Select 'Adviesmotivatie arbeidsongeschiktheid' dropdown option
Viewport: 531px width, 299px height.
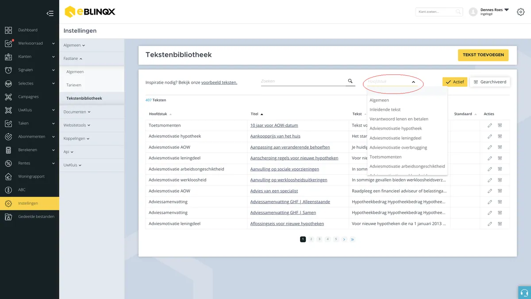(x=407, y=167)
